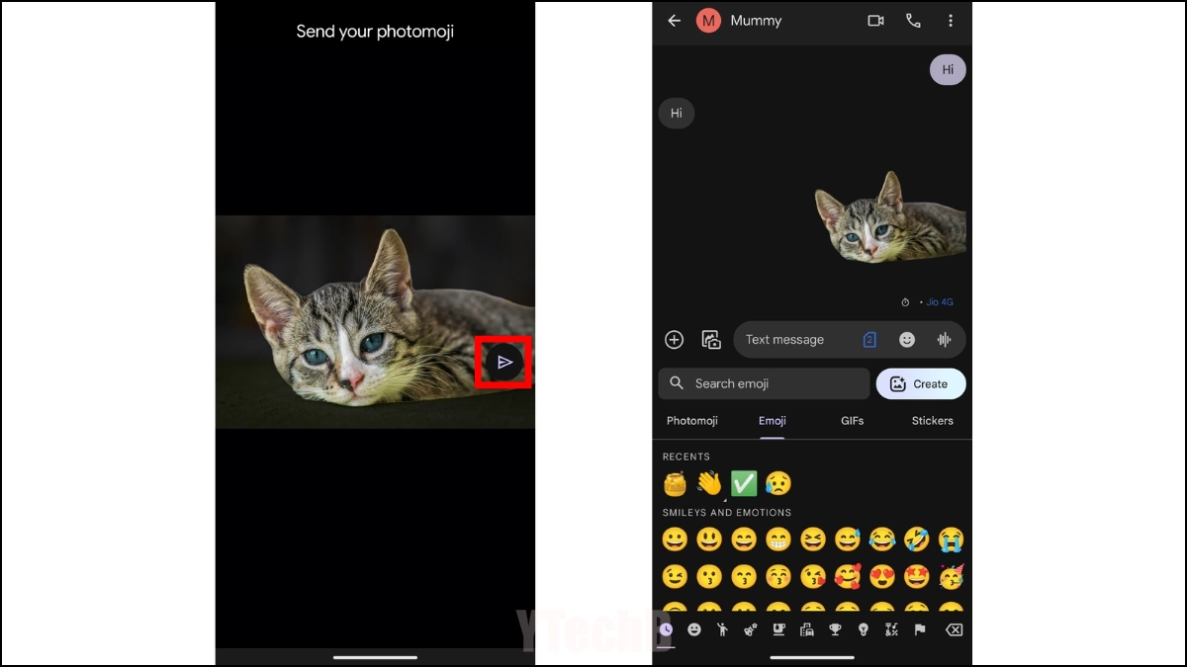This screenshot has height=667, width=1187.
Task: Jump to recent emojis clock category
Action: pos(666,629)
